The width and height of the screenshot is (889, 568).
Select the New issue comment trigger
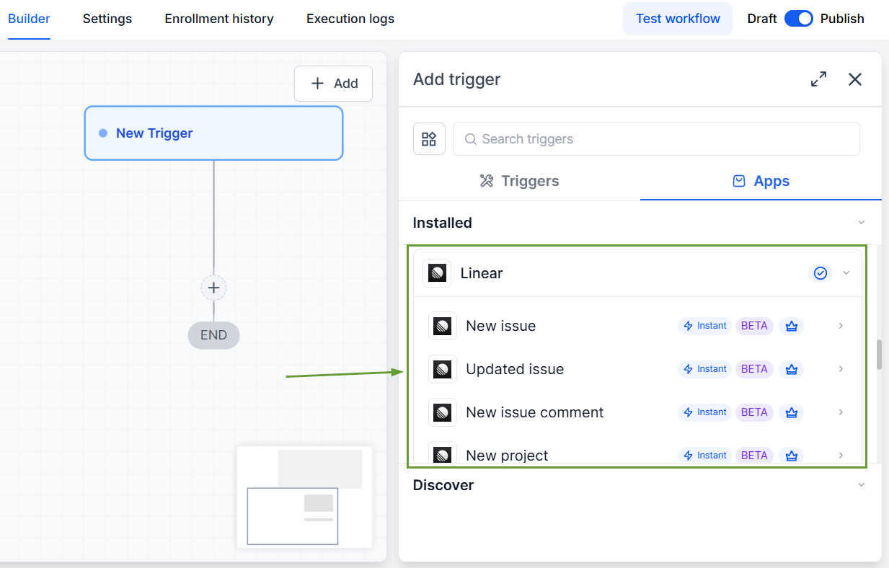click(x=637, y=412)
